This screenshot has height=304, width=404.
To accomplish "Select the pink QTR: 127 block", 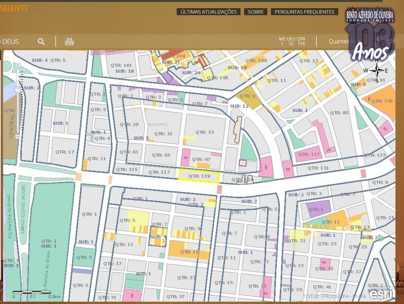I will 309,154.
